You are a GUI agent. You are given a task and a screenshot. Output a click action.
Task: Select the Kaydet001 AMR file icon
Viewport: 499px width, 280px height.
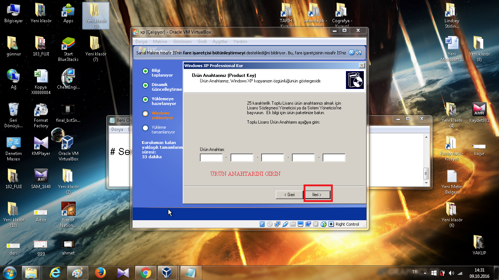coord(479,113)
